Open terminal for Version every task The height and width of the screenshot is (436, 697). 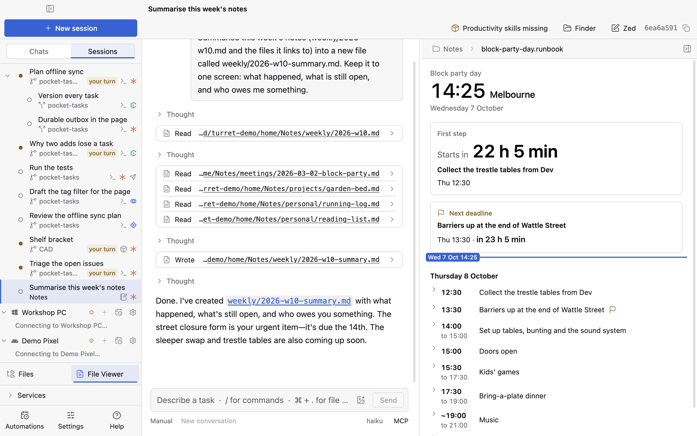tap(124, 105)
